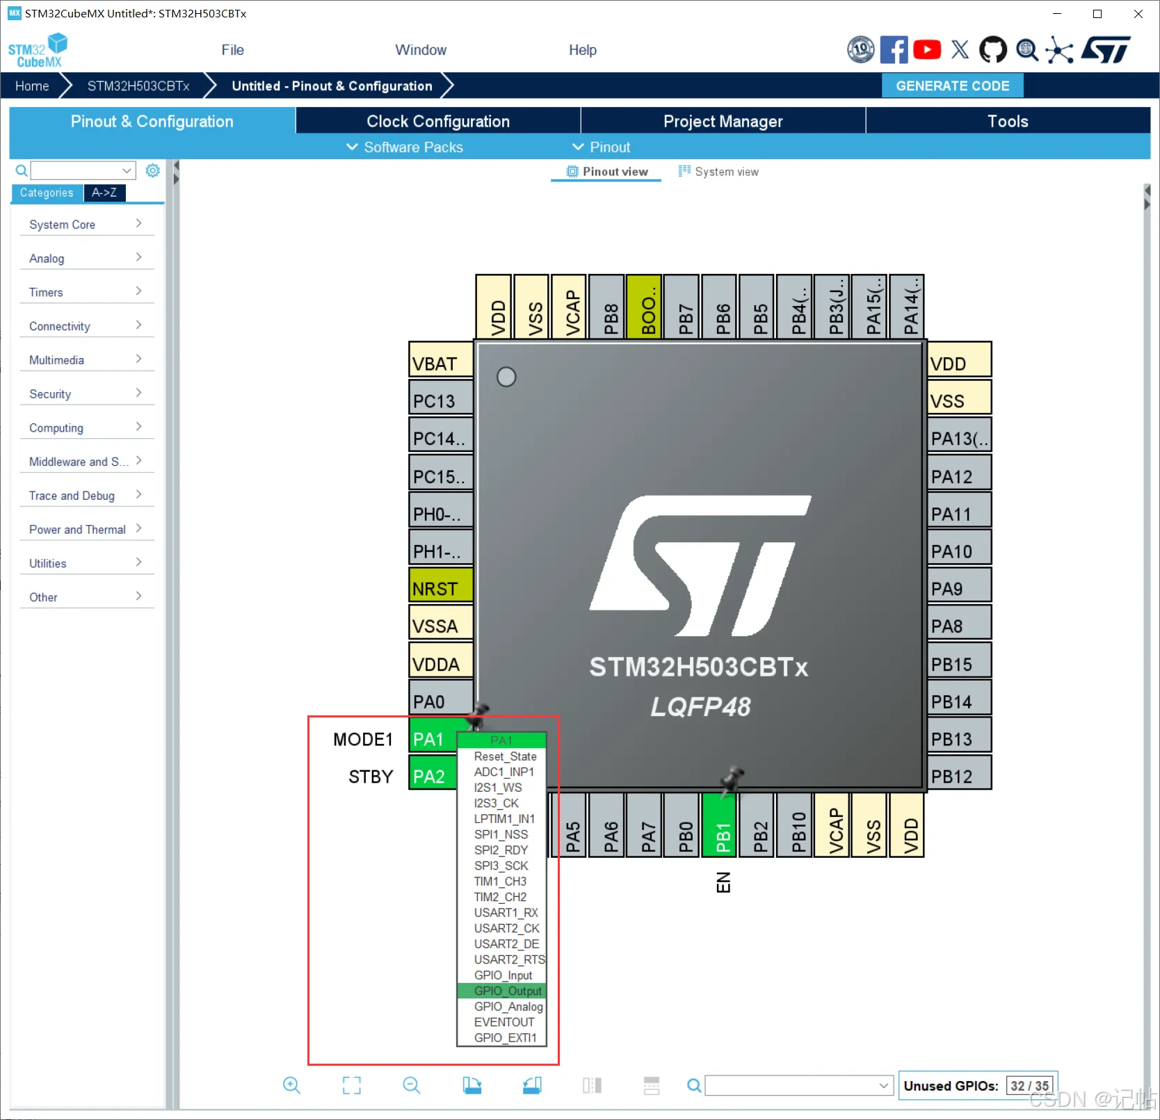Click the pin-1 dot marker on the chip
1160x1120 pixels.
506,377
